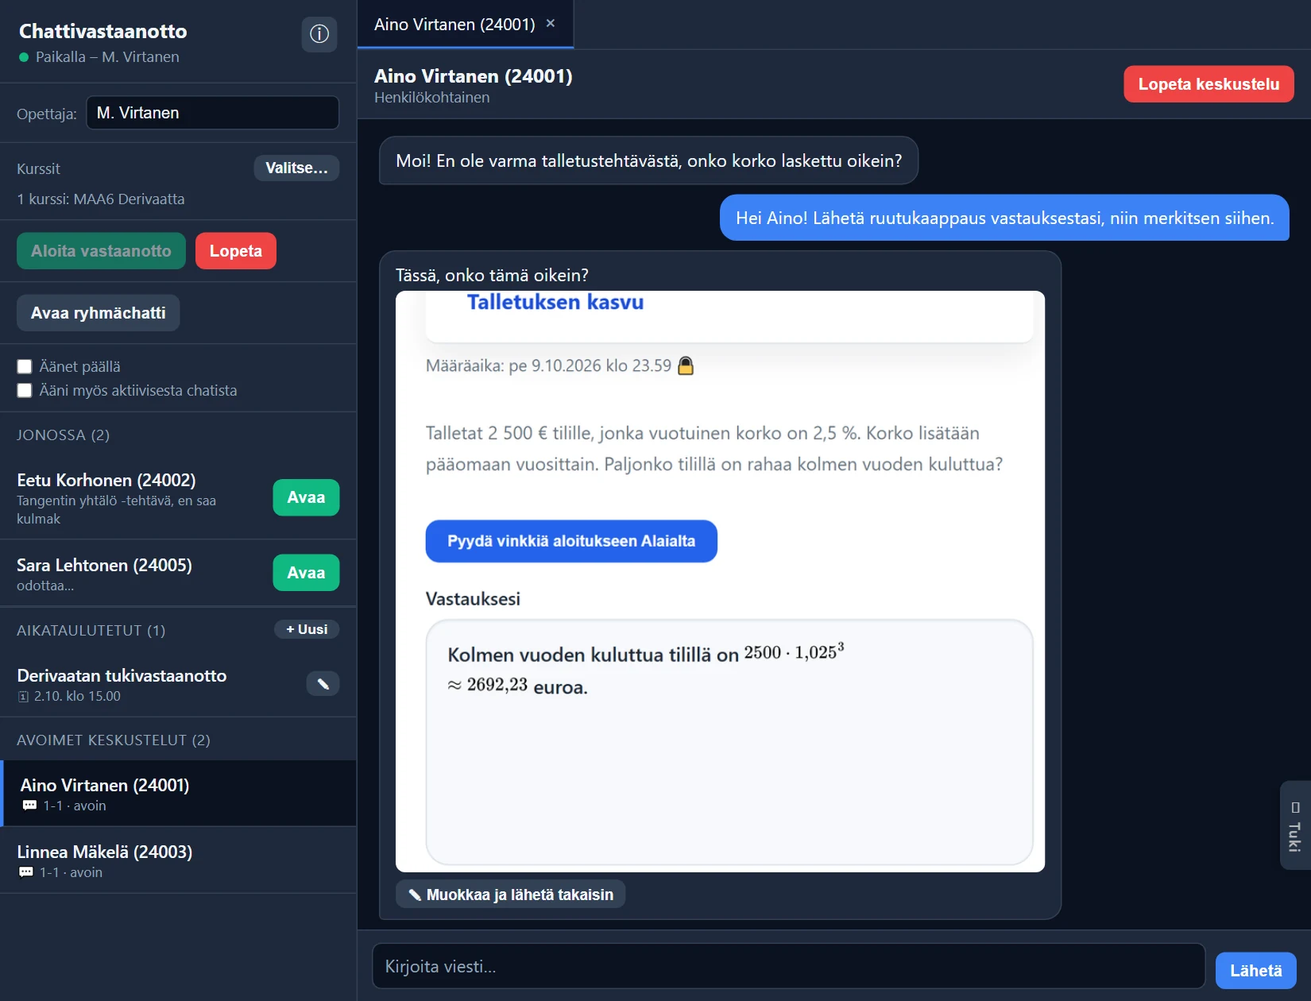The height and width of the screenshot is (1001, 1311).
Task: Open the info icon next to Chattivastaanotto
Action: (319, 34)
